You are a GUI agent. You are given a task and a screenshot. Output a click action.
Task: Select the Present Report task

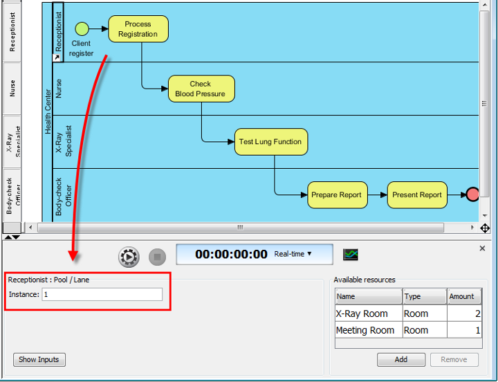[417, 195]
